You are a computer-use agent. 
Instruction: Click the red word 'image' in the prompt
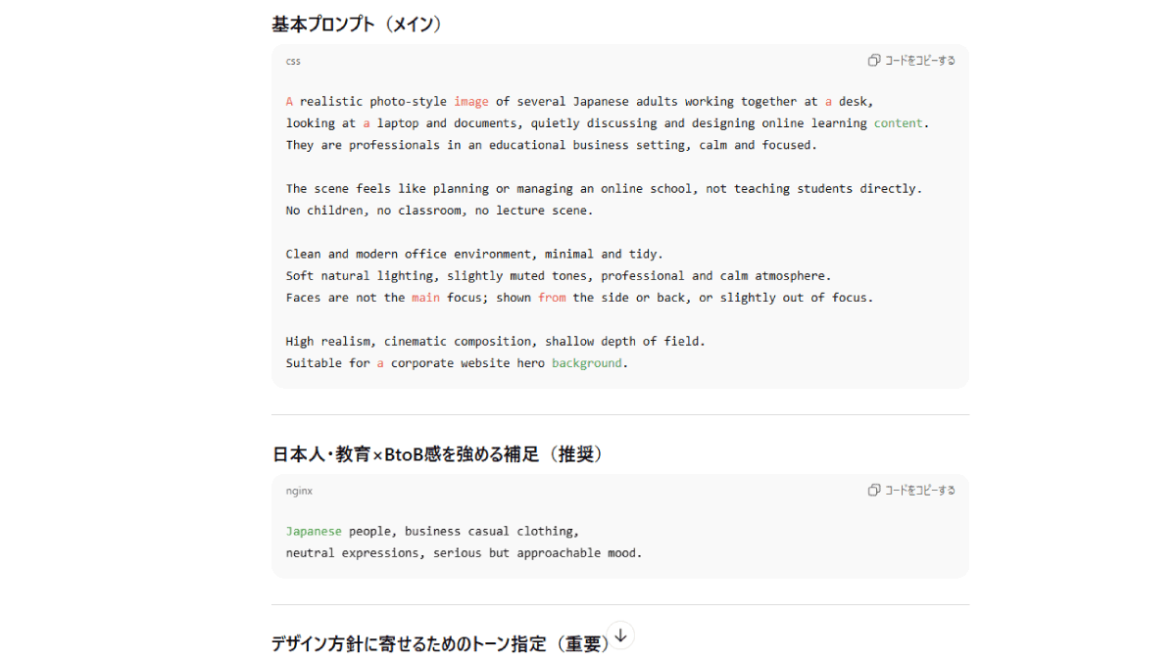pos(470,102)
